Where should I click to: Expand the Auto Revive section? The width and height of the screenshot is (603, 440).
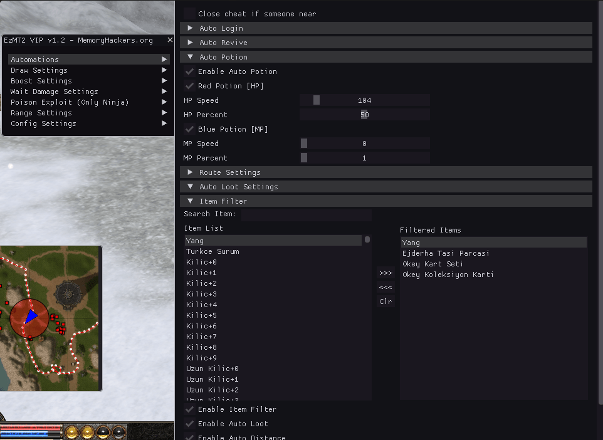click(x=386, y=43)
